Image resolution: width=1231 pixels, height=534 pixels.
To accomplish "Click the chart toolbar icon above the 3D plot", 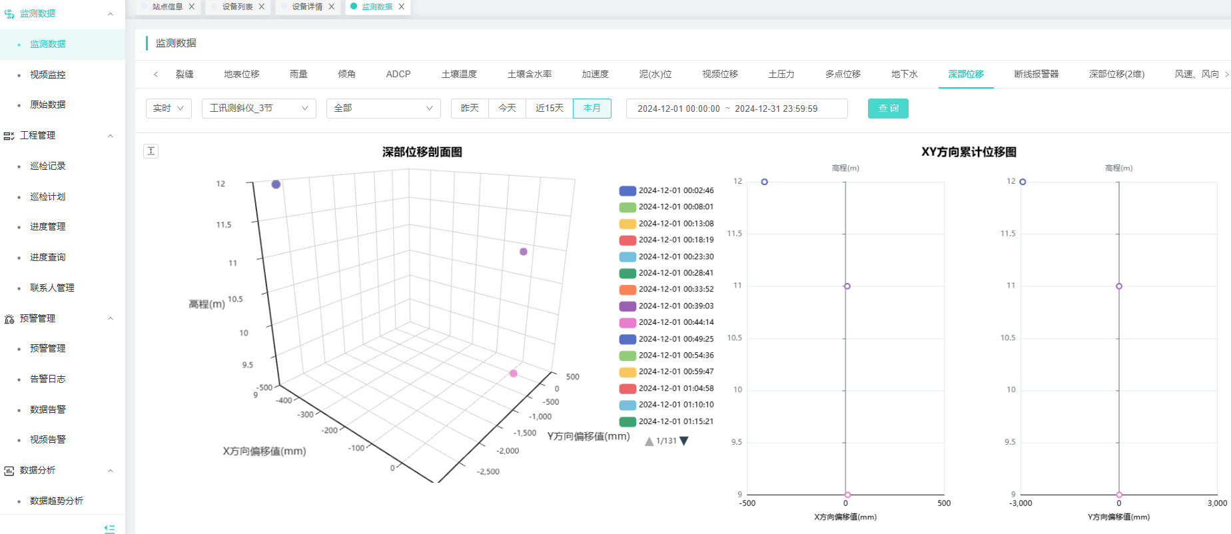I will pyautogui.click(x=151, y=151).
